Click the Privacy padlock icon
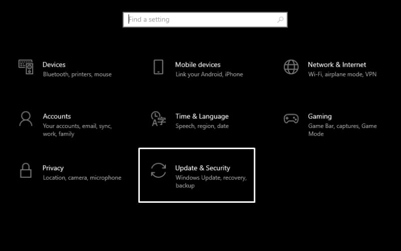 [26, 170]
